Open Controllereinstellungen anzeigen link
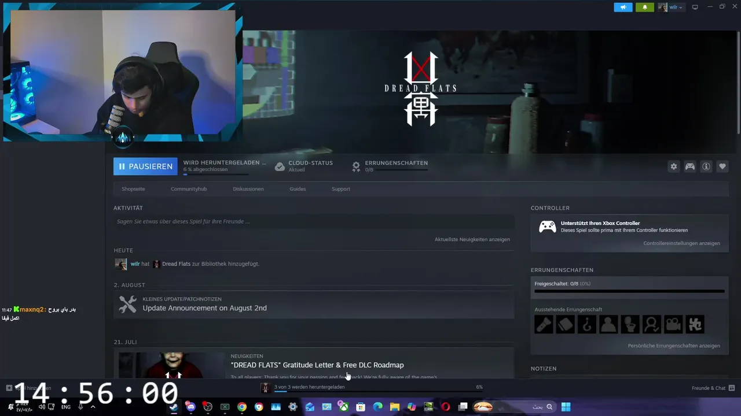Screen dimensions: 741x416 click(x=681, y=243)
